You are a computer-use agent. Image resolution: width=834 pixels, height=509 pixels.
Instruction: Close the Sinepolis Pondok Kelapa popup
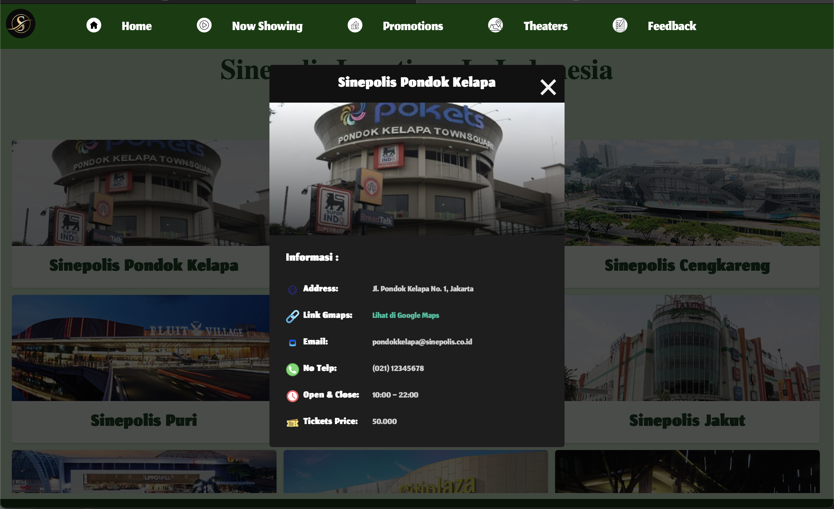pyautogui.click(x=548, y=87)
